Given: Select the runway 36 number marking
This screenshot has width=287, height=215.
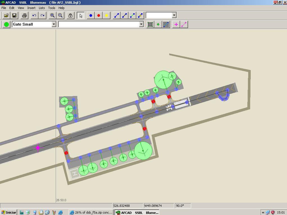Looking at the screenshot, I should [169, 107].
